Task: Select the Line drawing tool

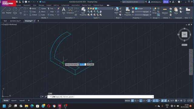Action: pos(3,10)
